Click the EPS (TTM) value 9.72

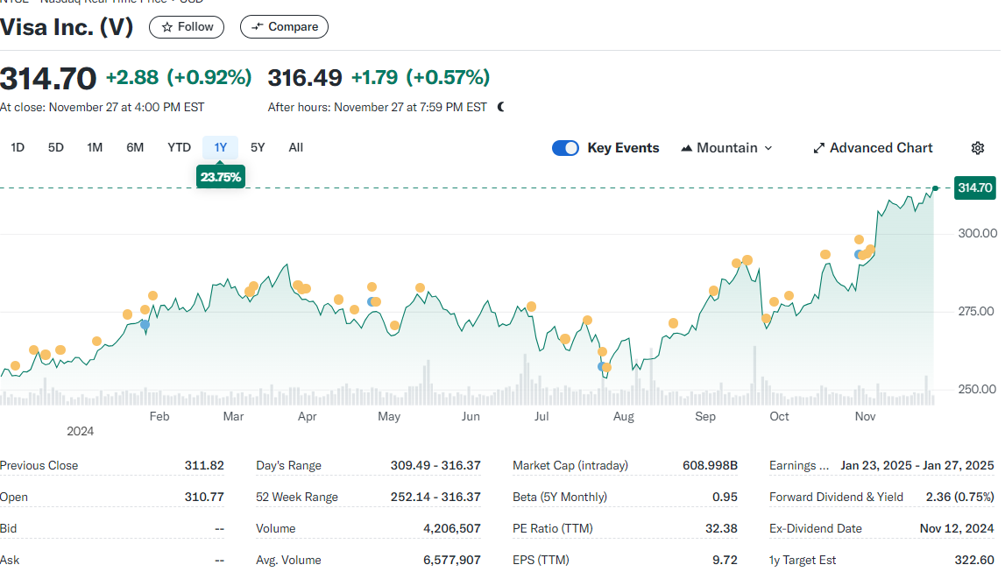pyautogui.click(x=725, y=560)
